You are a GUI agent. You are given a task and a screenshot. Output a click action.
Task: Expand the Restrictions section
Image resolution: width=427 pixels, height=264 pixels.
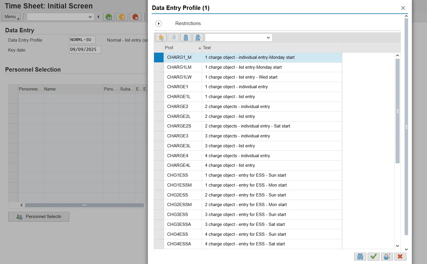point(159,24)
